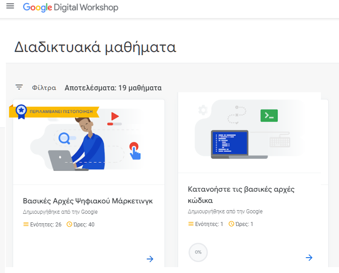
Task: Click the Ενότητες: 26 modules label
Action: tap(46, 225)
